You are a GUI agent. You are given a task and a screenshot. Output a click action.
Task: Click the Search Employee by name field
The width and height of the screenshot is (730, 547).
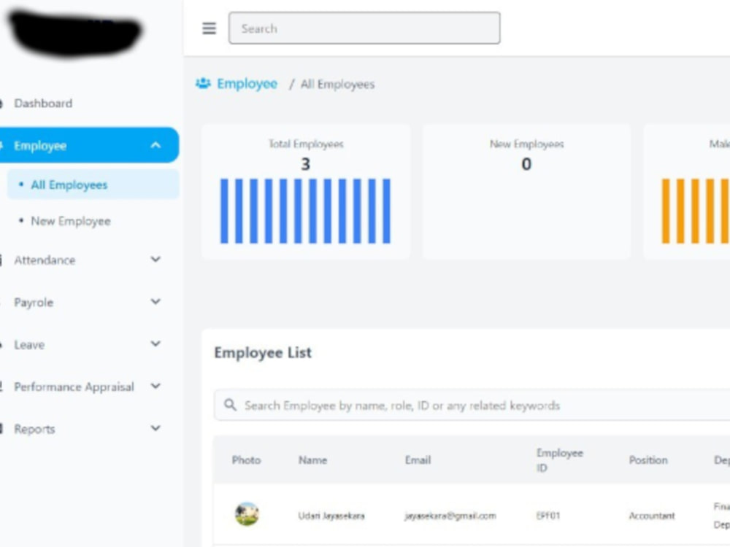point(472,405)
